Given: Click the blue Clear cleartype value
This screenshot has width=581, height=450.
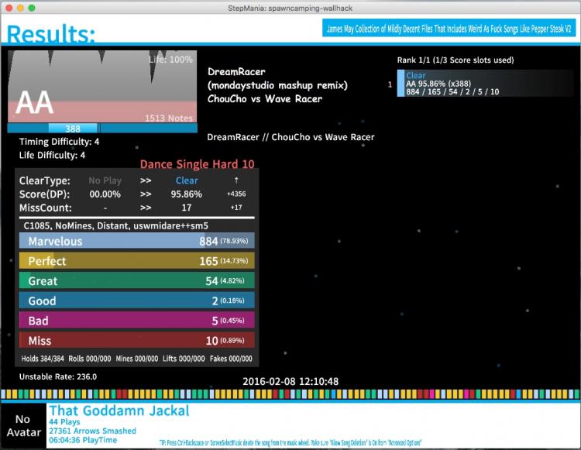Looking at the screenshot, I should click(187, 180).
